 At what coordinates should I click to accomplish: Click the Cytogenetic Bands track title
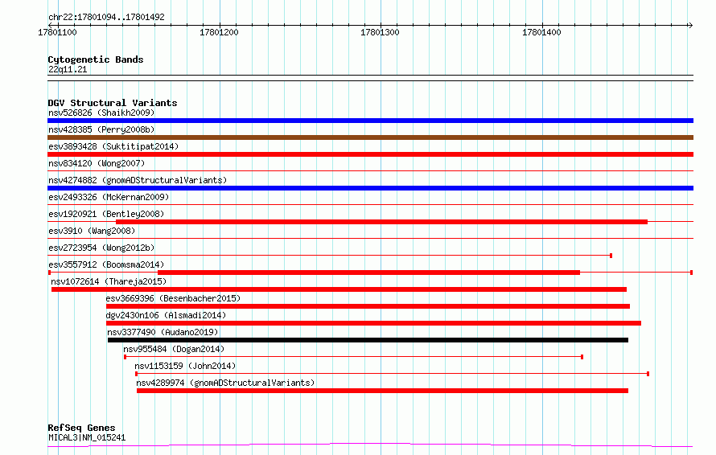tap(96, 59)
